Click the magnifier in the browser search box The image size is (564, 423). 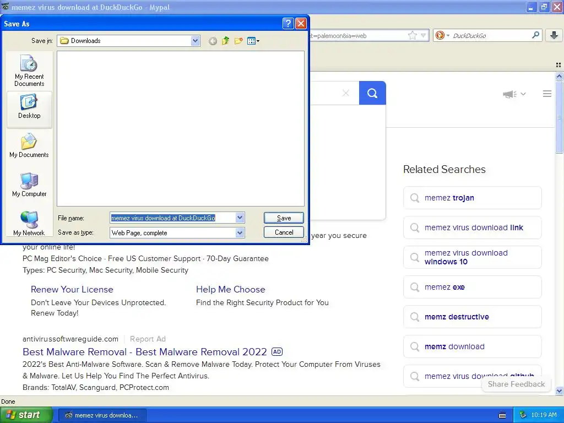[535, 35]
